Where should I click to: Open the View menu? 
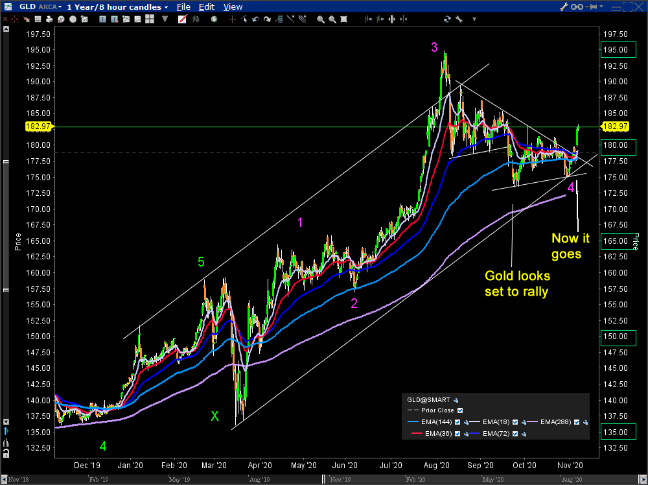pos(233,7)
